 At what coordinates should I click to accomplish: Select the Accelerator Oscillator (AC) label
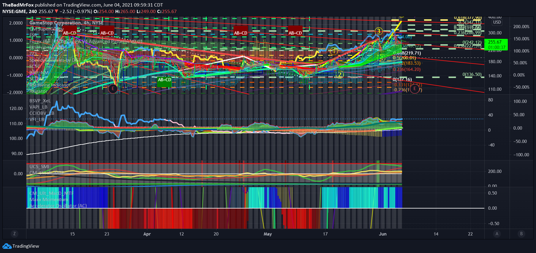tap(58, 206)
